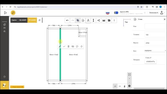Click the polyline icon in wall popup
This screenshot has height=94, width=167.
click(64, 46)
